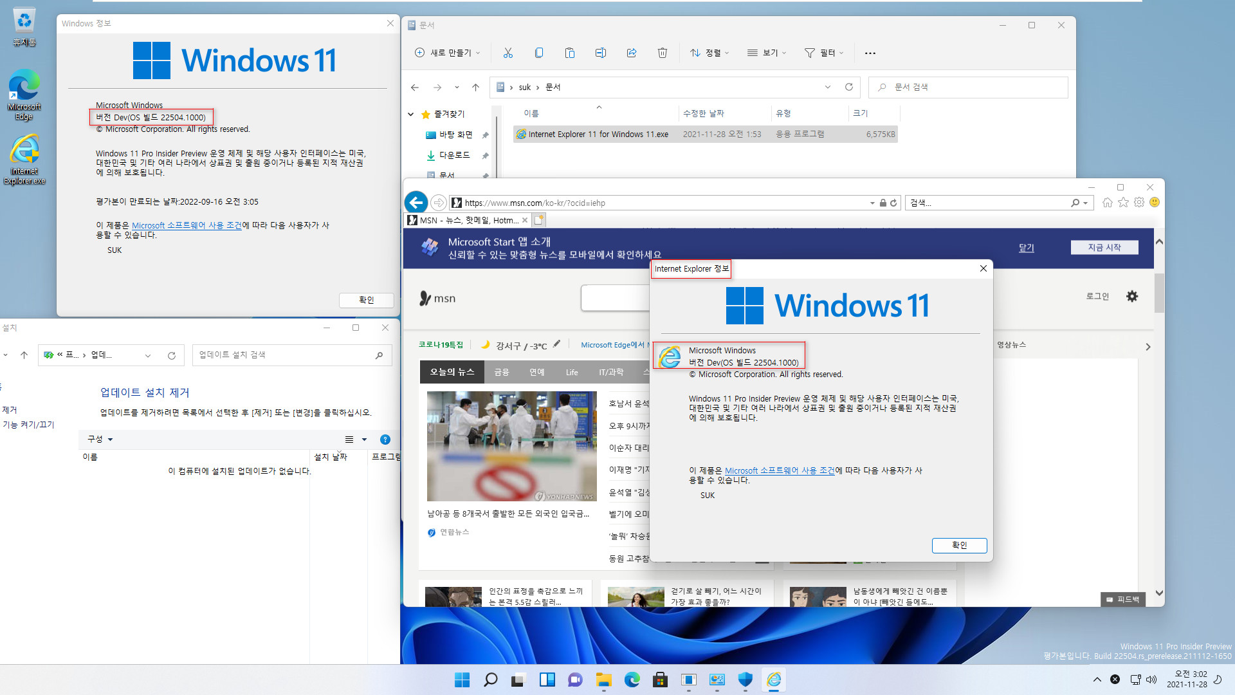The image size is (1235, 695).
Task: Open the Sort (정렬) dropdown
Action: [709, 53]
